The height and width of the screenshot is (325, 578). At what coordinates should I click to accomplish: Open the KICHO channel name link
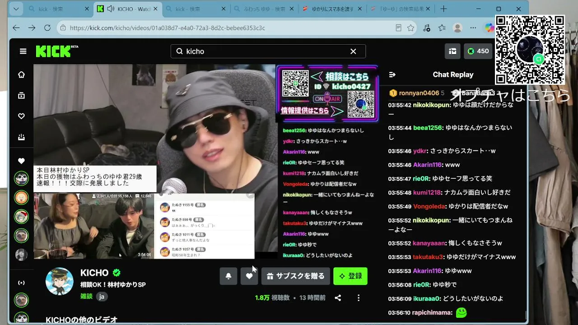click(94, 273)
